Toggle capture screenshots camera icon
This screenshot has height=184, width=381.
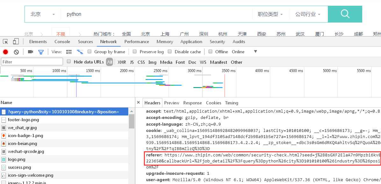30,52
